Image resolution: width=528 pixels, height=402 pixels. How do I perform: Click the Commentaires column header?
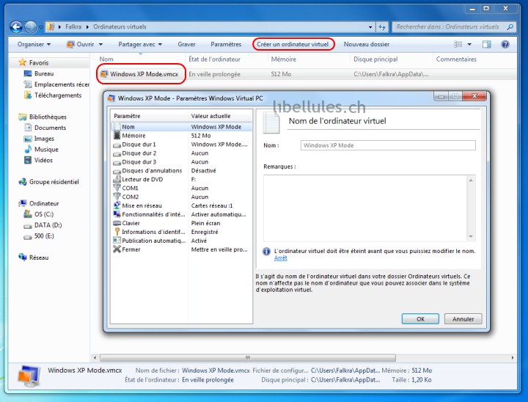coord(456,59)
